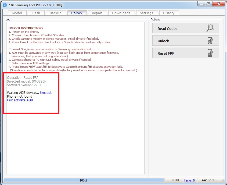The width and height of the screenshot is (227, 185).
Task: Click 'Operation: Reset FRP' log line
Action: point(23,78)
